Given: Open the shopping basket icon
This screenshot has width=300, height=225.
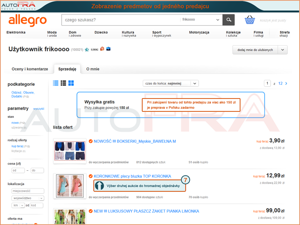Looking at the screenshot, I should point(250,20).
